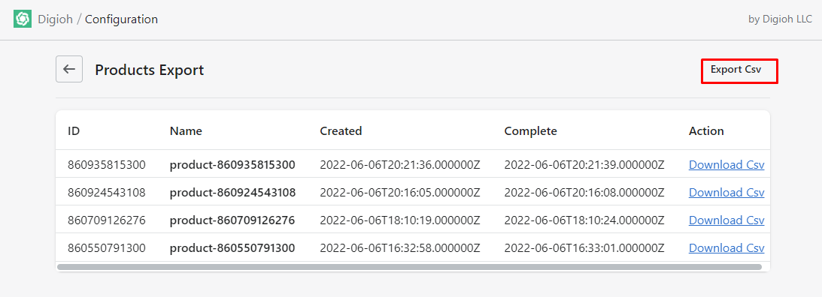822x297 pixels.
Task: Click the ID column header
Action: pos(74,130)
